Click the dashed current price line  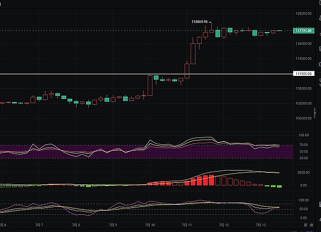[x=107, y=31]
